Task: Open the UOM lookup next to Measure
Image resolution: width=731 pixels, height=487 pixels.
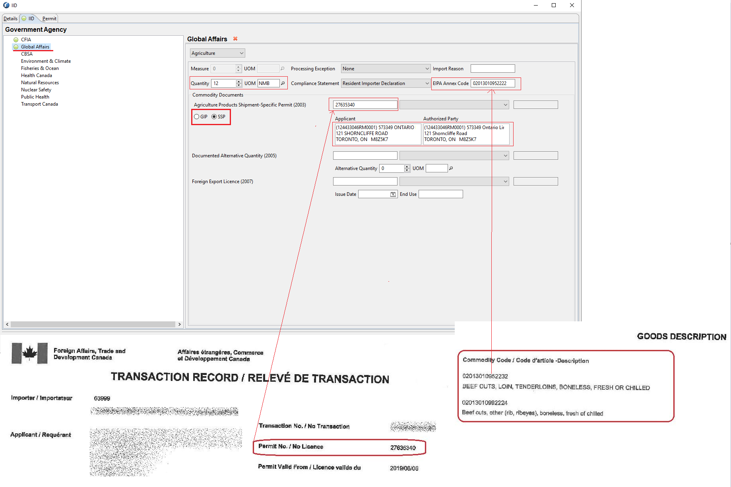Action: click(x=283, y=68)
